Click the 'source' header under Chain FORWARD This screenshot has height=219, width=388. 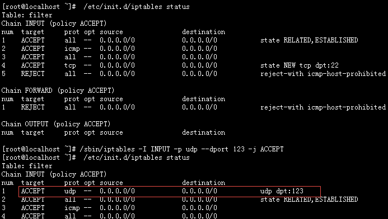111,99
